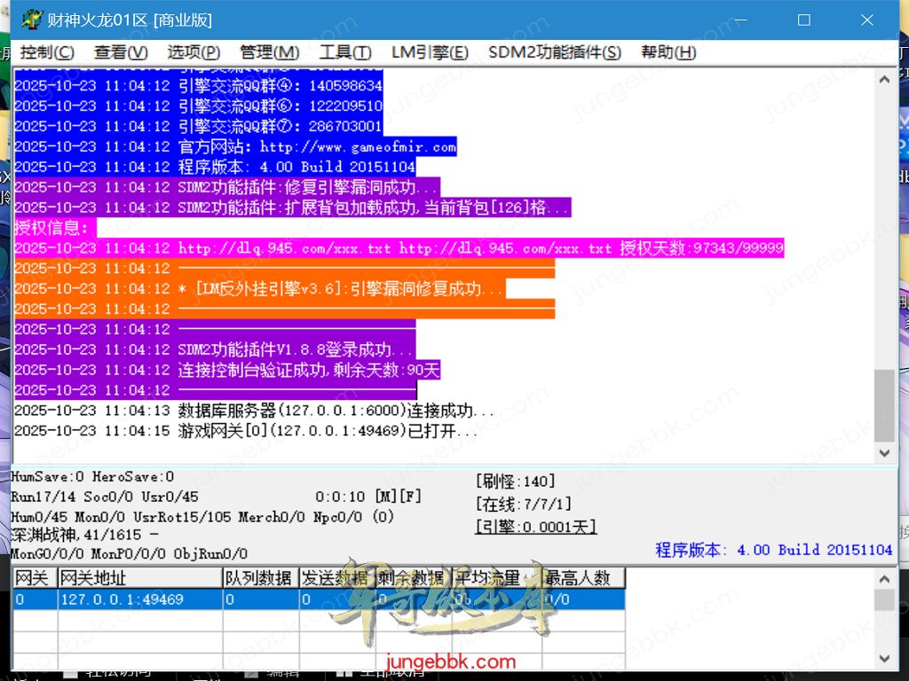The image size is (909, 681).
Task: Maximize the 财神火龙01区 window
Action: [804, 20]
